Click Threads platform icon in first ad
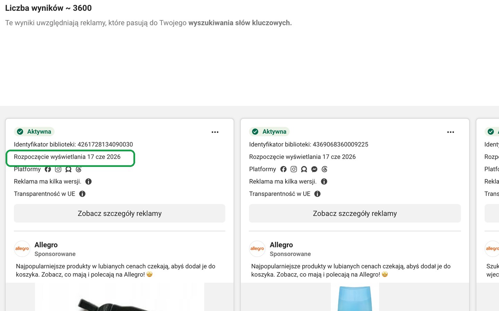 tap(79, 169)
